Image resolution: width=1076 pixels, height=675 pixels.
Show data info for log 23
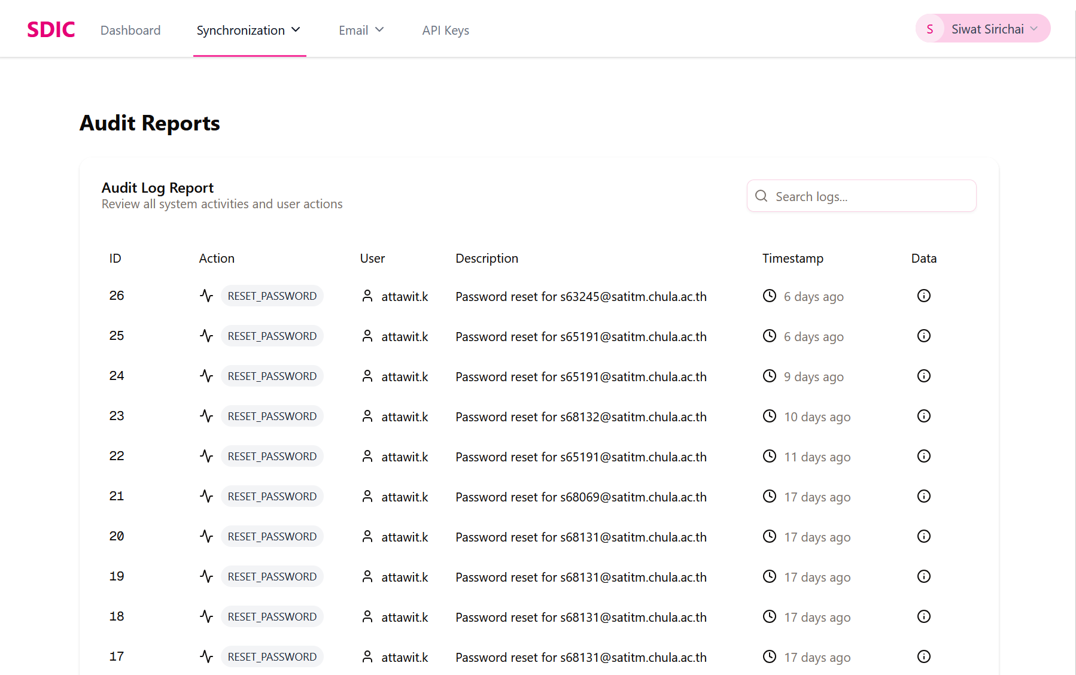tap(923, 416)
